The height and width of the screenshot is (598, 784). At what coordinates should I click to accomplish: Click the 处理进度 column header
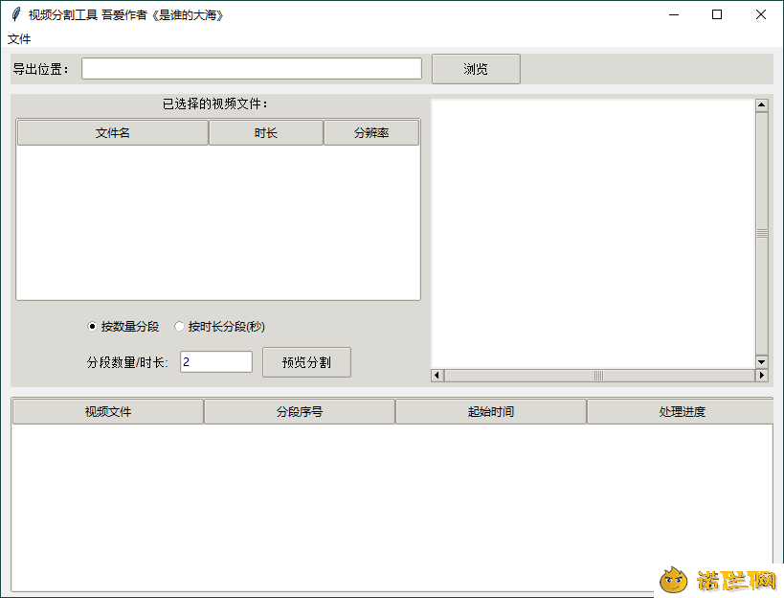click(x=682, y=411)
